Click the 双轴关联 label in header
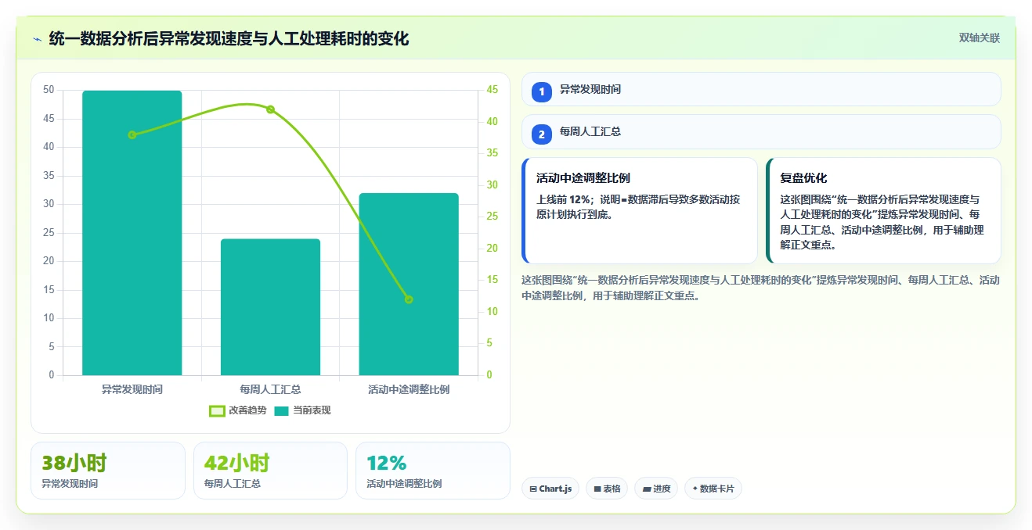The image size is (1032, 530). point(979,38)
